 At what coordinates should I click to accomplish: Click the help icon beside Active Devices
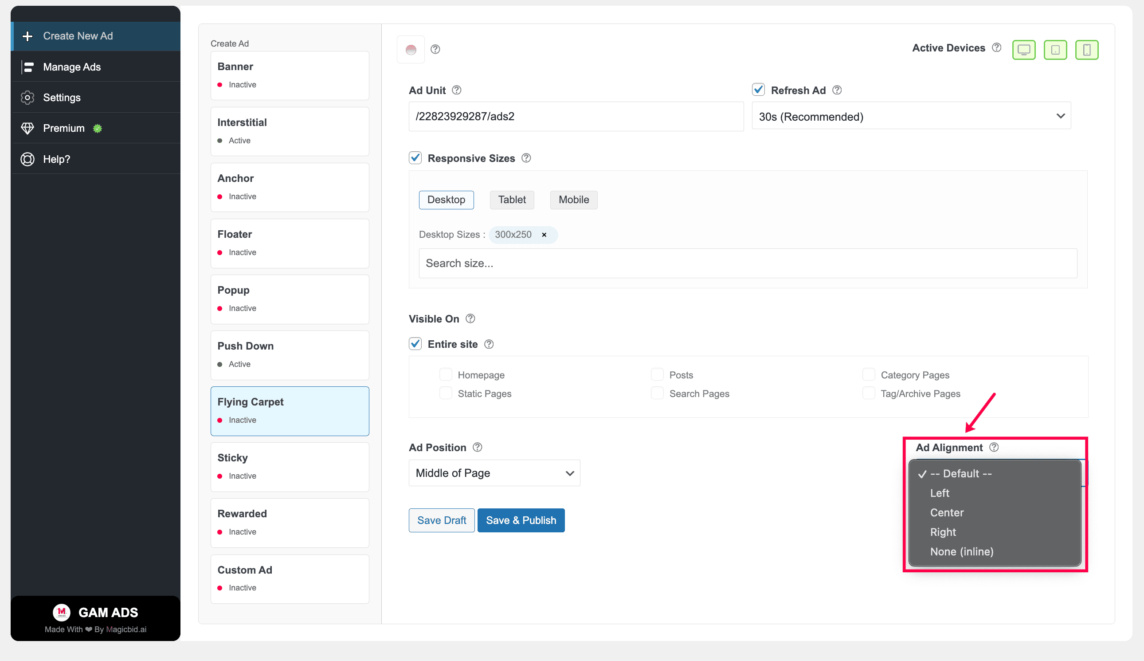(996, 47)
